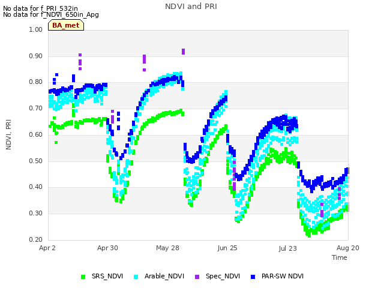Click the chart title NDVI and PRI

[x=191, y=7]
